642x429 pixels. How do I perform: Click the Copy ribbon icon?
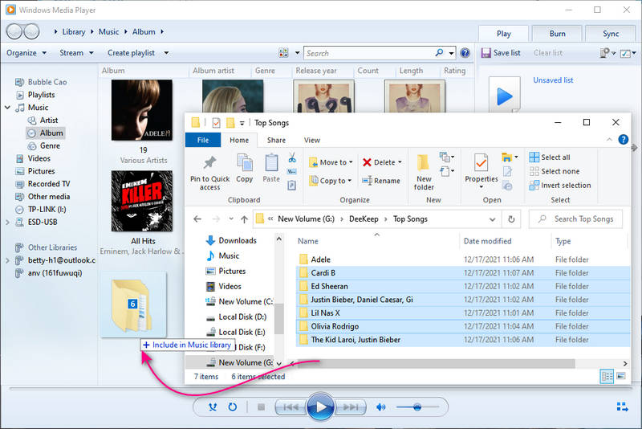click(x=245, y=169)
